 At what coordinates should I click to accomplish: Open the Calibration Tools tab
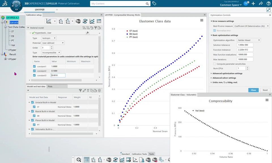(139, 154)
